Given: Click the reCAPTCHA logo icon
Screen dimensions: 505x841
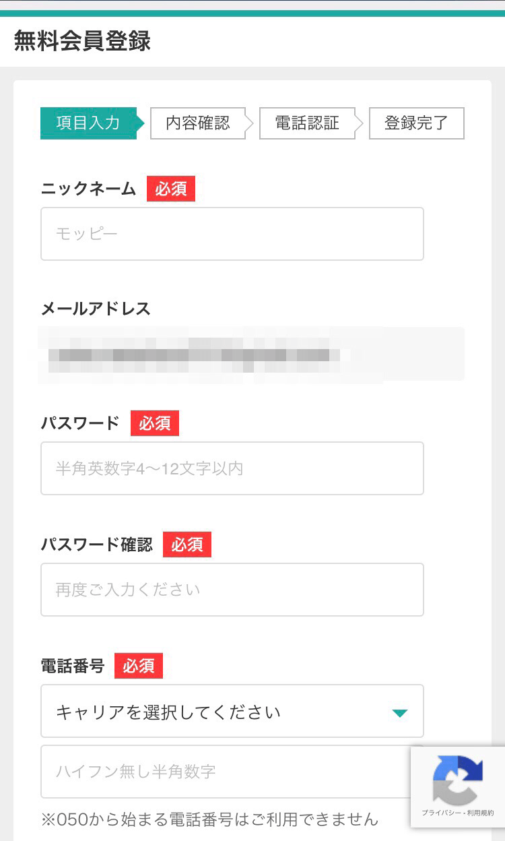Looking at the screenshot, I should (x=458, y=780).
